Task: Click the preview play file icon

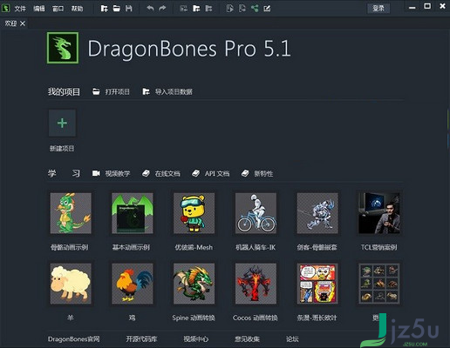Action: [229, 9]
